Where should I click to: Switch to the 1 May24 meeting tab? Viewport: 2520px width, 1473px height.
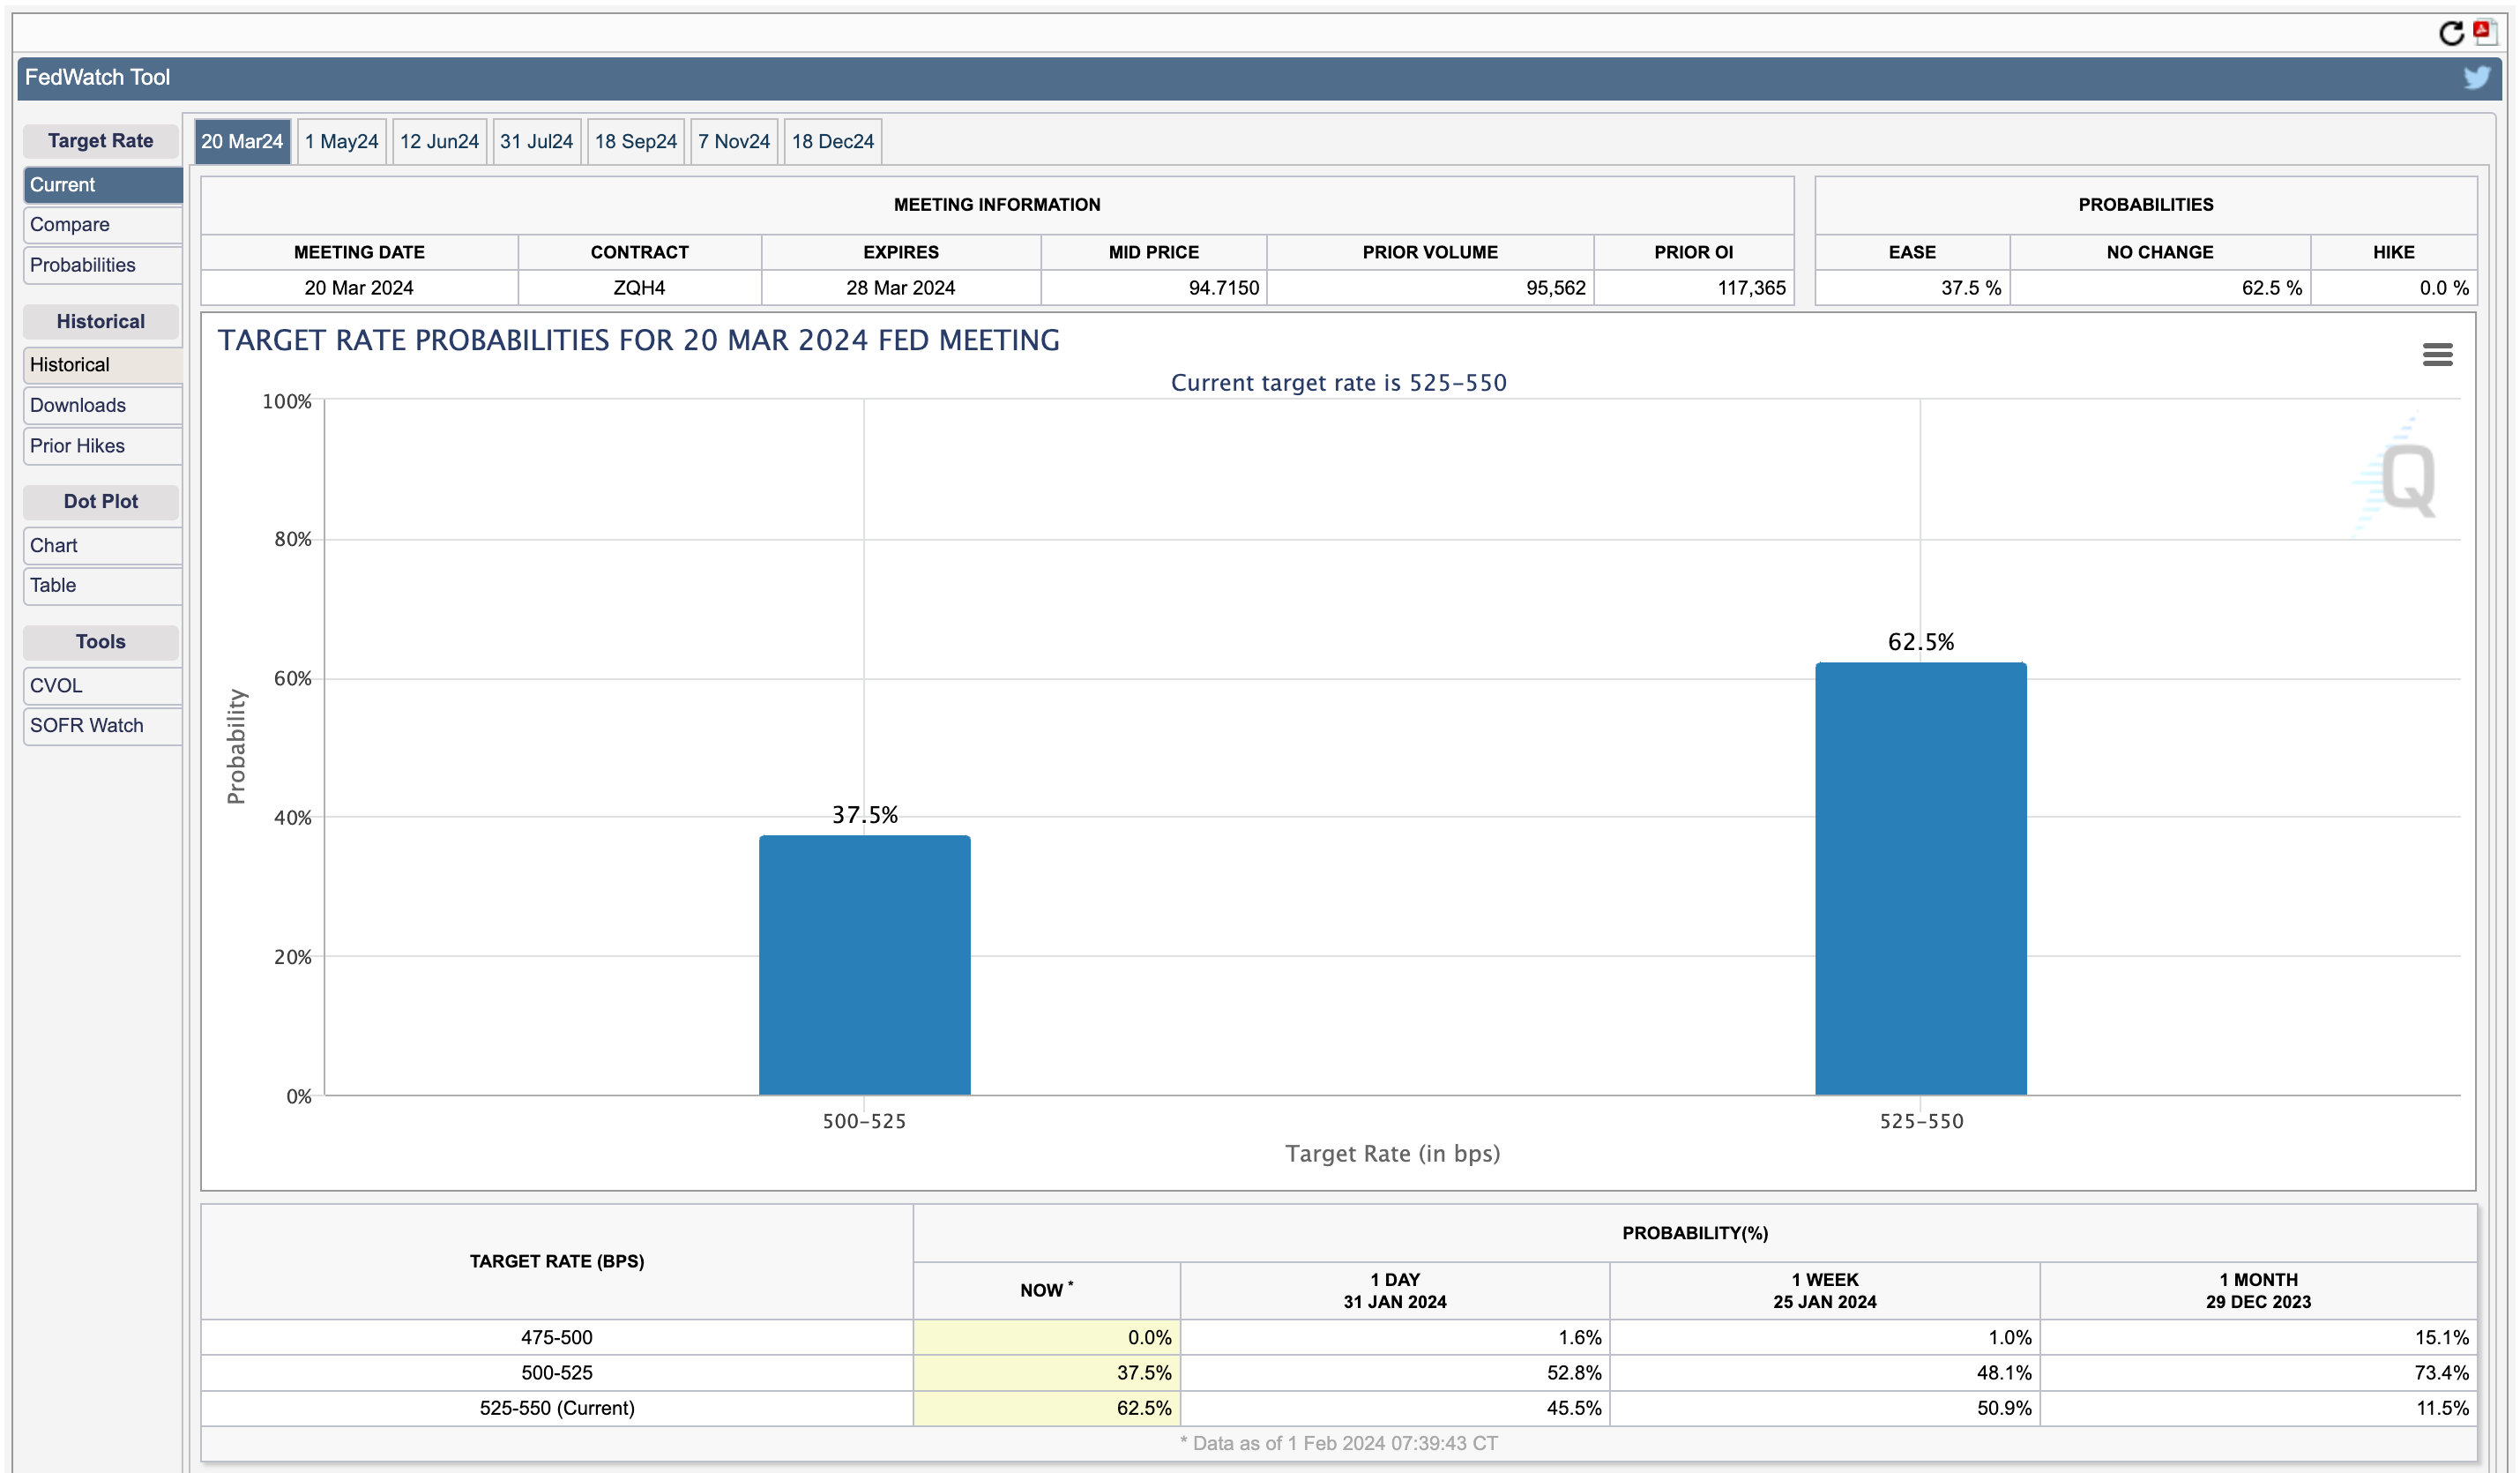(x=341, y=141)
